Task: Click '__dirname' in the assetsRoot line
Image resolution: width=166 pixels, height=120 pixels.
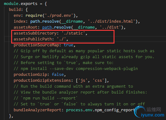Action: (x=84, y=27)
